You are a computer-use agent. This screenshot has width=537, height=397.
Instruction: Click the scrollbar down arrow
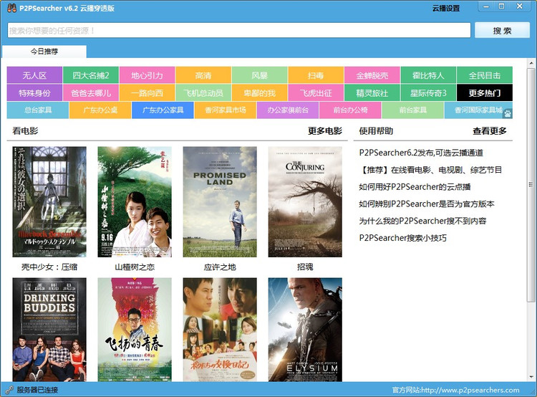pyautogui.click(x=531, y=377)
